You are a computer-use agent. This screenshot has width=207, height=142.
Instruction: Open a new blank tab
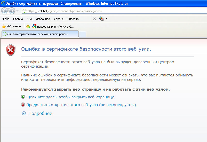click(x=82, y=34)
